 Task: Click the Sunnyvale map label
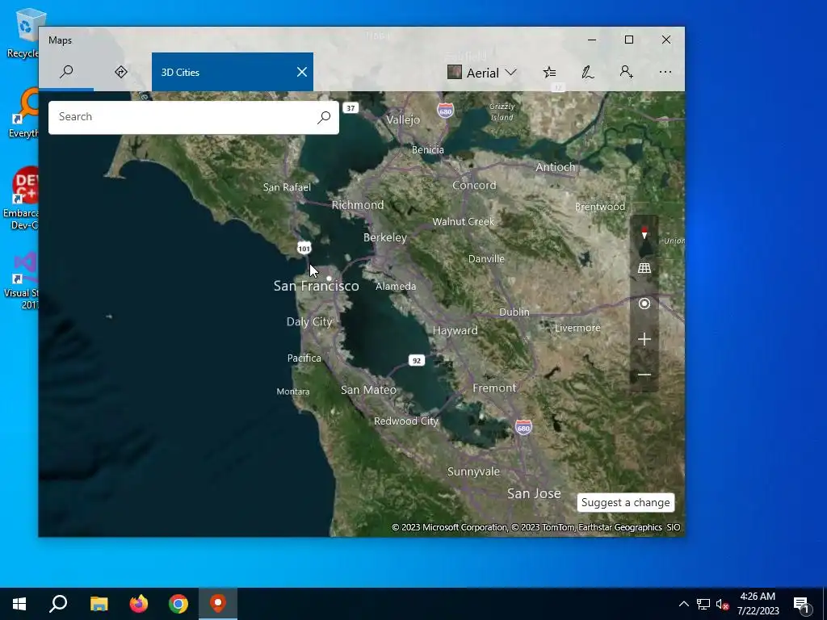pos(473,471)
